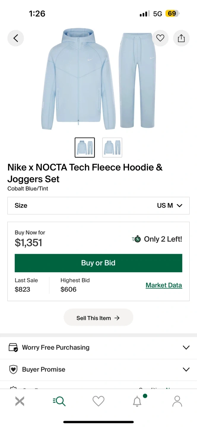
Task: Expand the Worry Free Purchasing section
Action: point(186,348)
